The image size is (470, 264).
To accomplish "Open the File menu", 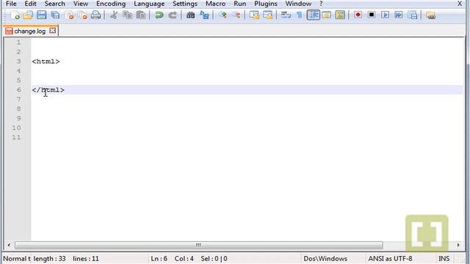I will click(12, 4).
